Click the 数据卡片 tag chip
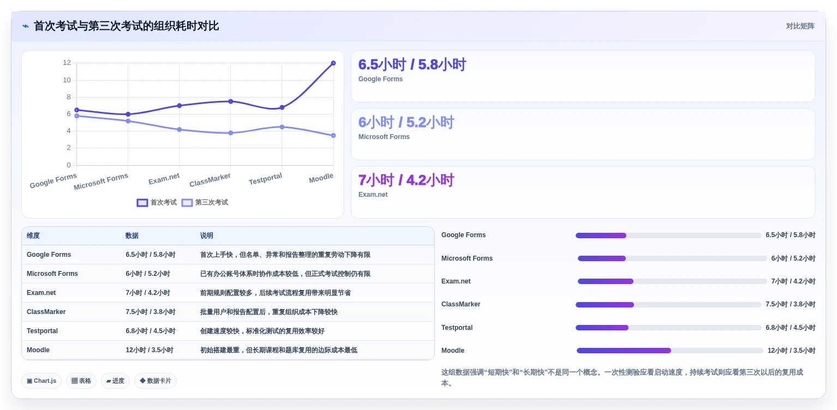This screenshot has width=837, height=410. (x=156, y=381)
